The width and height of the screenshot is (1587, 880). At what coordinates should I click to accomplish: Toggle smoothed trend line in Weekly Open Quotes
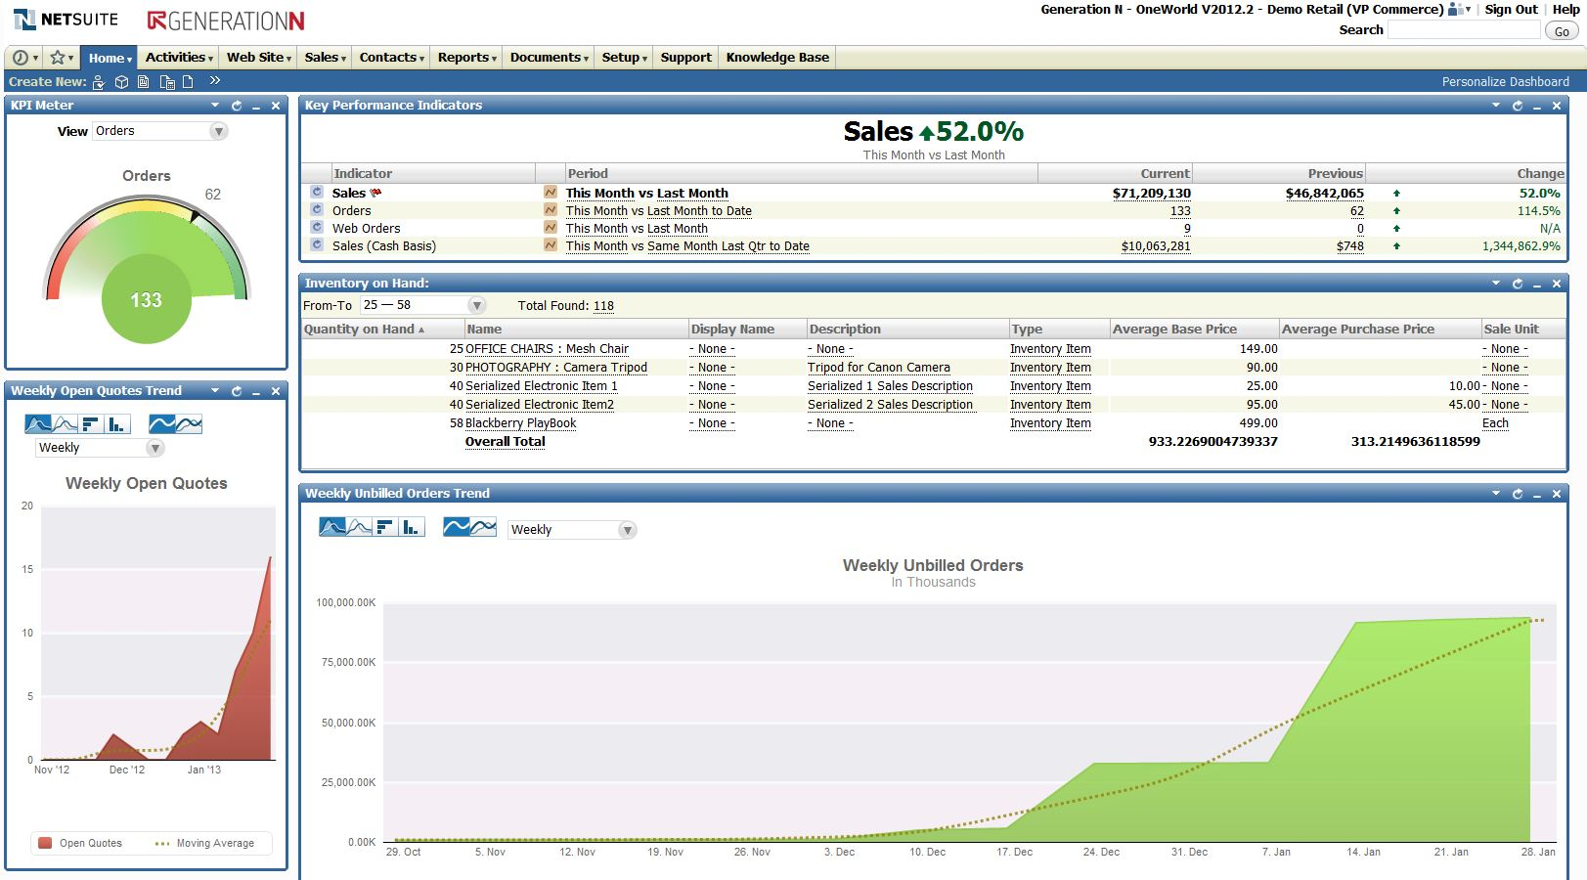161,423
